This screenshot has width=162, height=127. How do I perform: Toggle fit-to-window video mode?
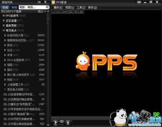point(65,12)
